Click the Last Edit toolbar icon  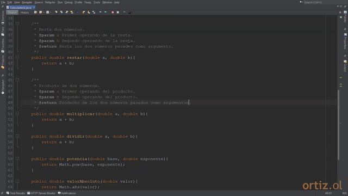pos(35,12)
